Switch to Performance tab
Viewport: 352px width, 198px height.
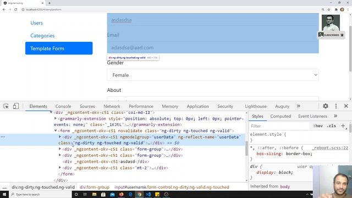(141, 106)
